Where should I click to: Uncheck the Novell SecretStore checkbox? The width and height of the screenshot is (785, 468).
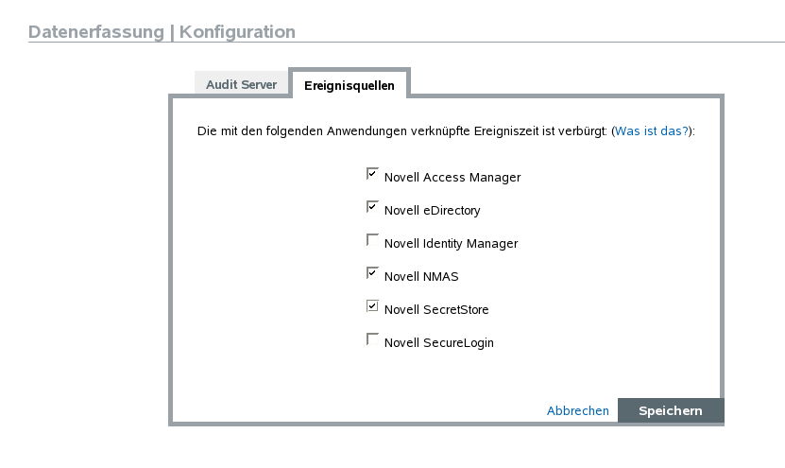372,307
